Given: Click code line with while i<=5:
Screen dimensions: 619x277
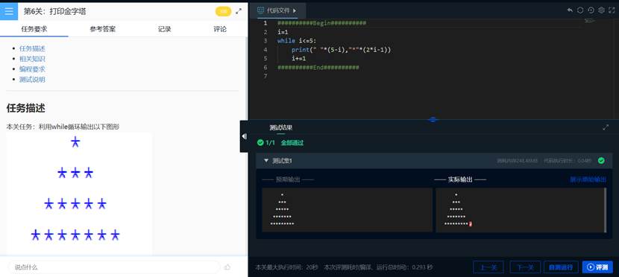Looking at the screenshot, I should 297,41.
